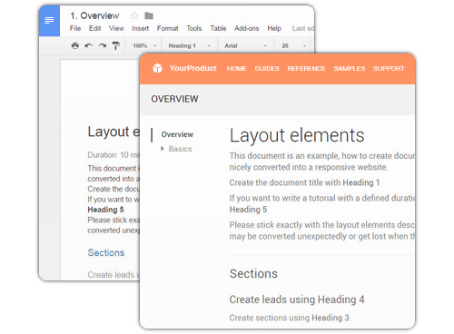Click the Redo arrow in the toolbar
This screenshot has height=334, width=454.
(x=103, y=45)
